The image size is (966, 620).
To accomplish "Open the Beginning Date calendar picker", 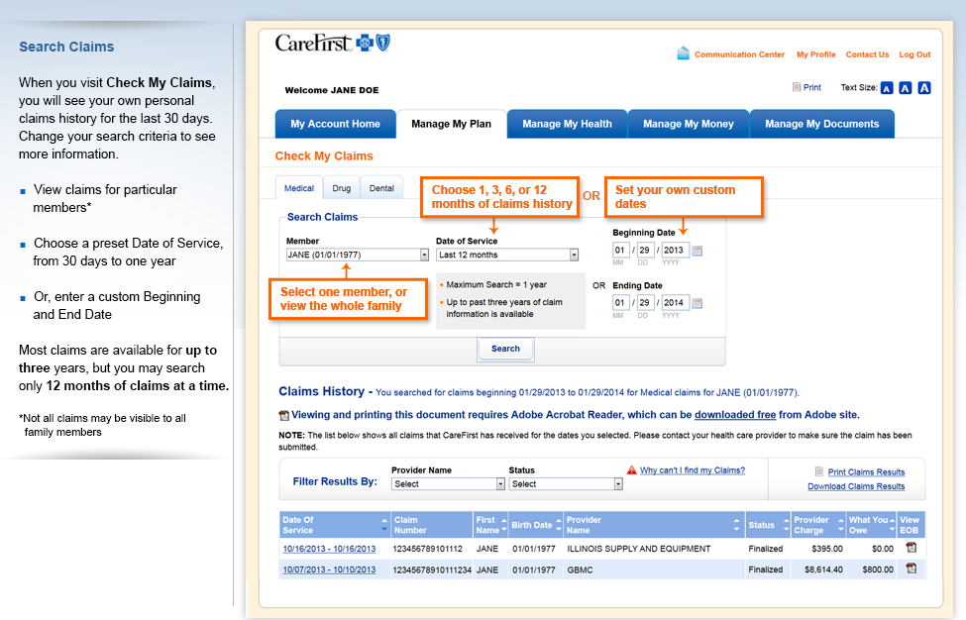I will (698, 251).
